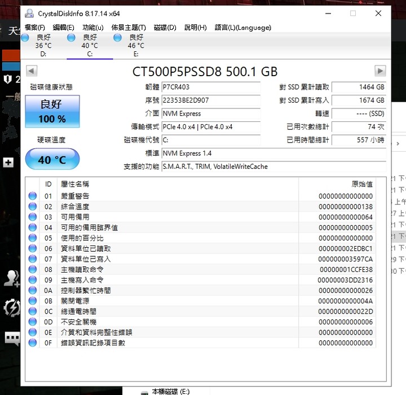Click the power on hours value 557 小時
The image size is (406, 395).
pos(359,140)
